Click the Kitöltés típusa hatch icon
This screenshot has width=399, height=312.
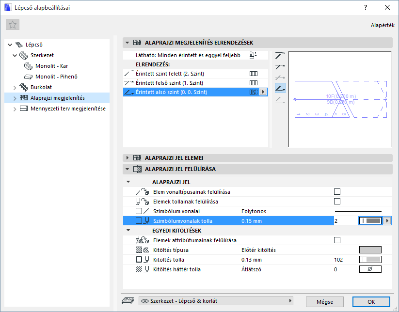pos(142,250)
